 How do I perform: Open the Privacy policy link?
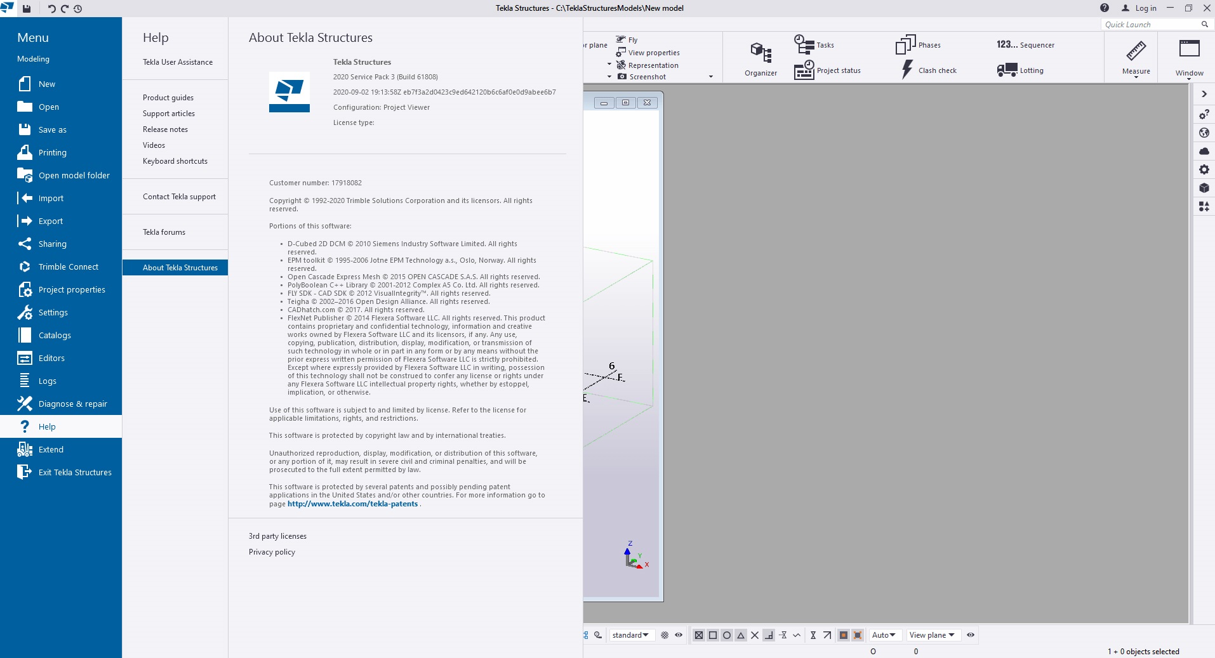pyautogui.click(x=272, y=552)
